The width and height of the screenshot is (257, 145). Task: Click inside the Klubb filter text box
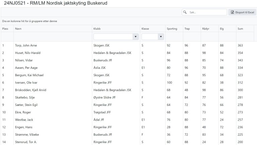(113, 37)
